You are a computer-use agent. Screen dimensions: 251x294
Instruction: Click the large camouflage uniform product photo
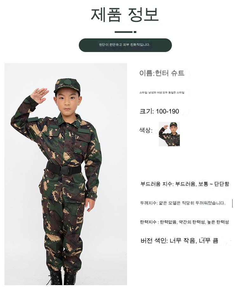[66, 174]
